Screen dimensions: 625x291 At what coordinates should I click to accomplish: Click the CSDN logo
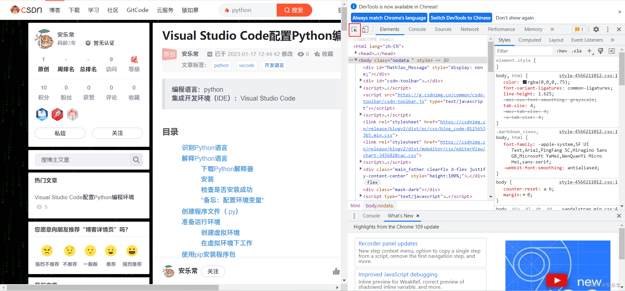pos(26,10)
